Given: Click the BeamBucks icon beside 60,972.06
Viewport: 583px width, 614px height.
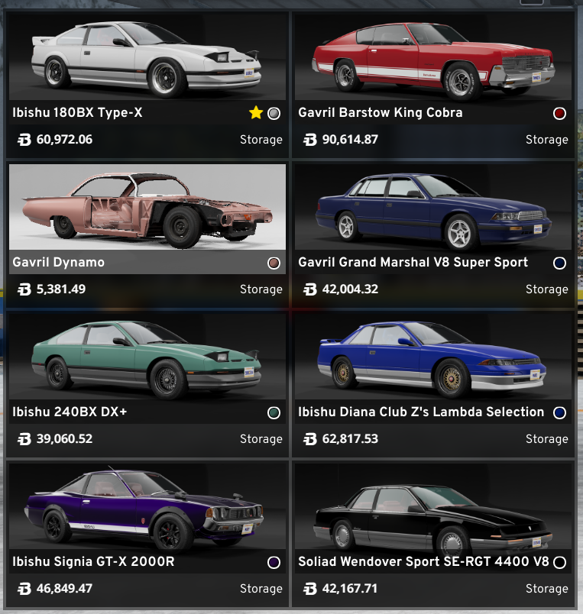Looking at the screenshot, I should coord(24,140).
